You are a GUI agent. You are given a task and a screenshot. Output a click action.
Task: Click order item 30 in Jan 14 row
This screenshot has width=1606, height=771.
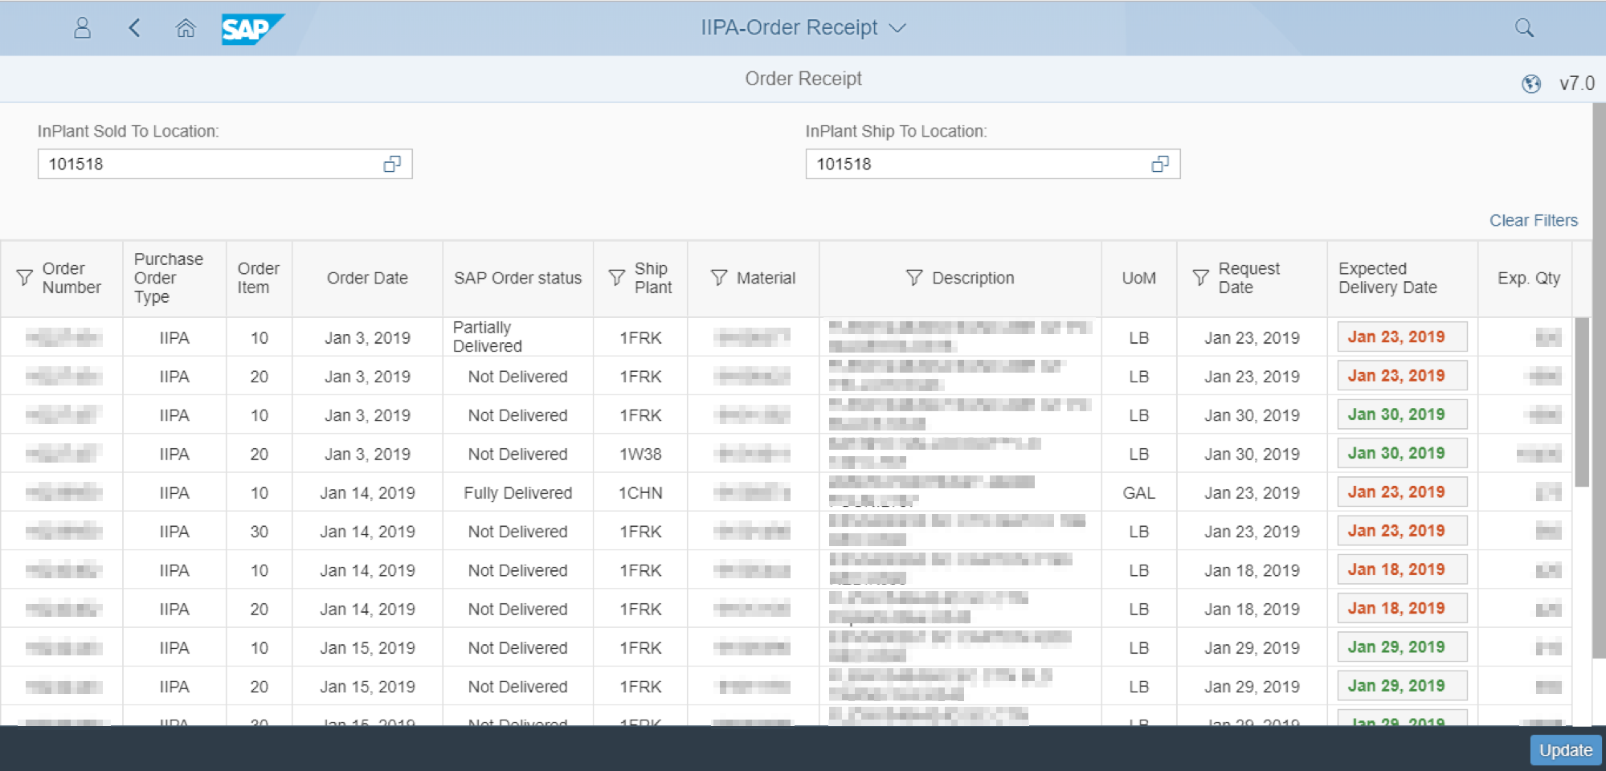click(x=259, y=532)
